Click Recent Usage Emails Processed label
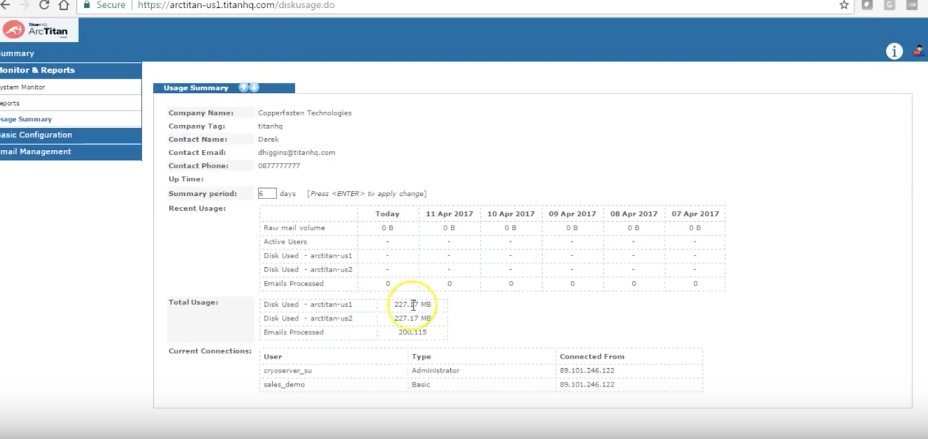Viewport: 928px width, 439px height. (x=294, y=284)
